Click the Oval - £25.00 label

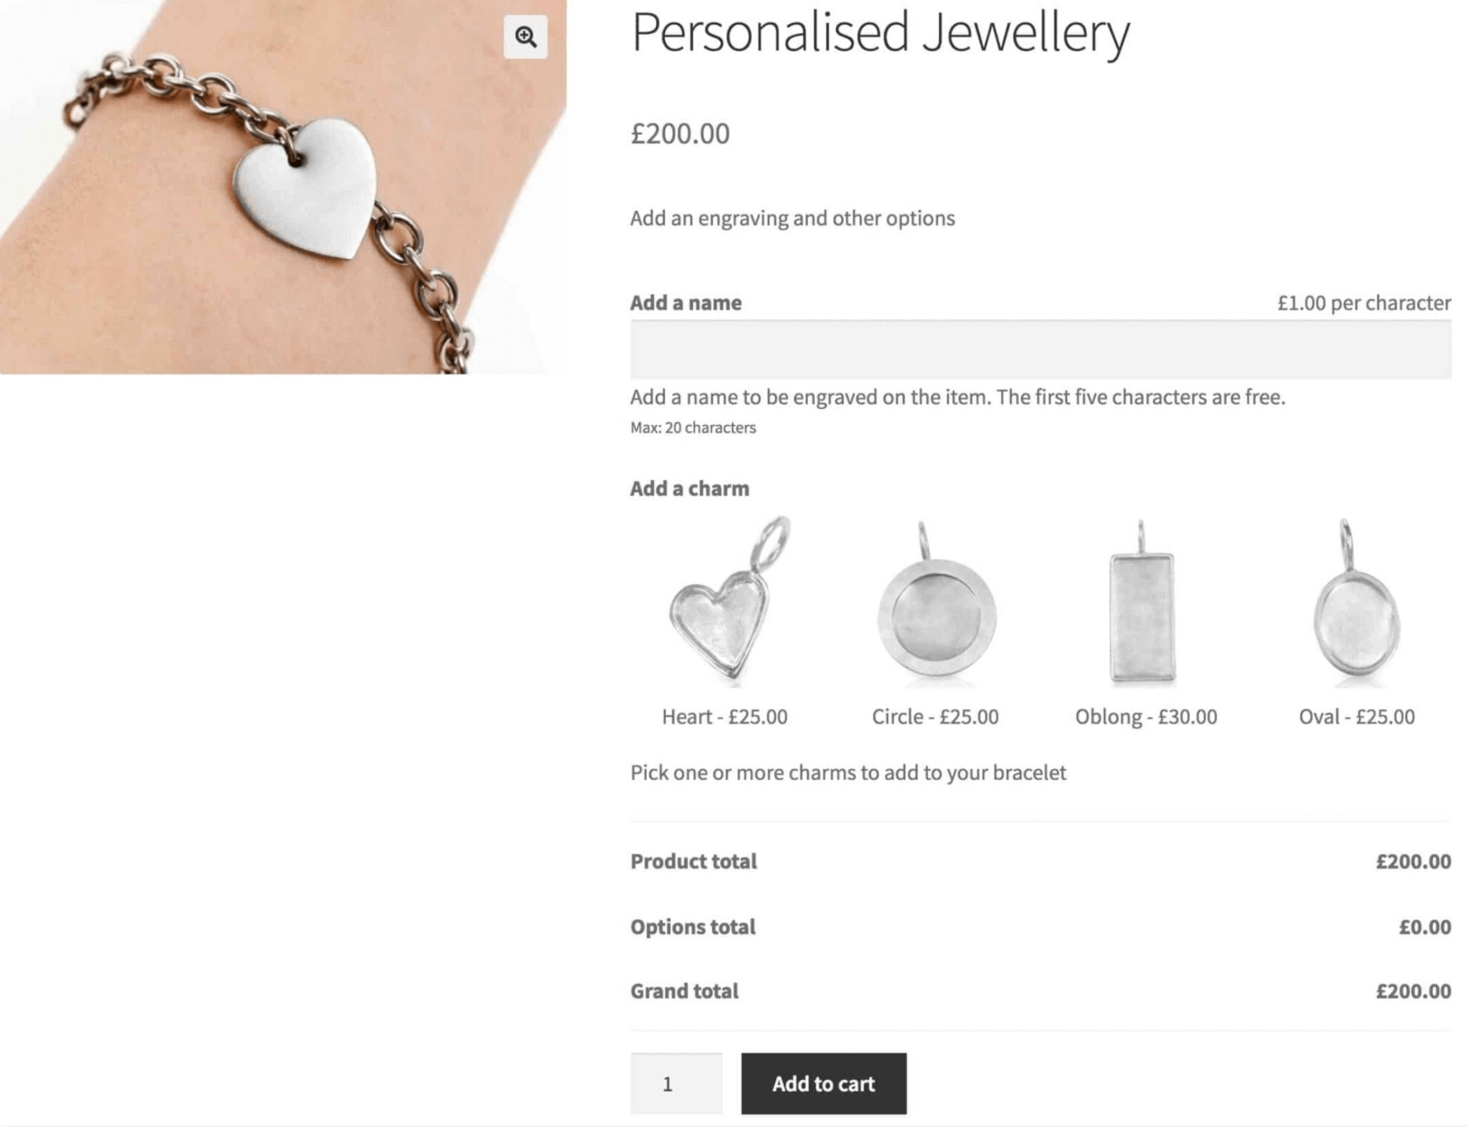[1357, 717]
